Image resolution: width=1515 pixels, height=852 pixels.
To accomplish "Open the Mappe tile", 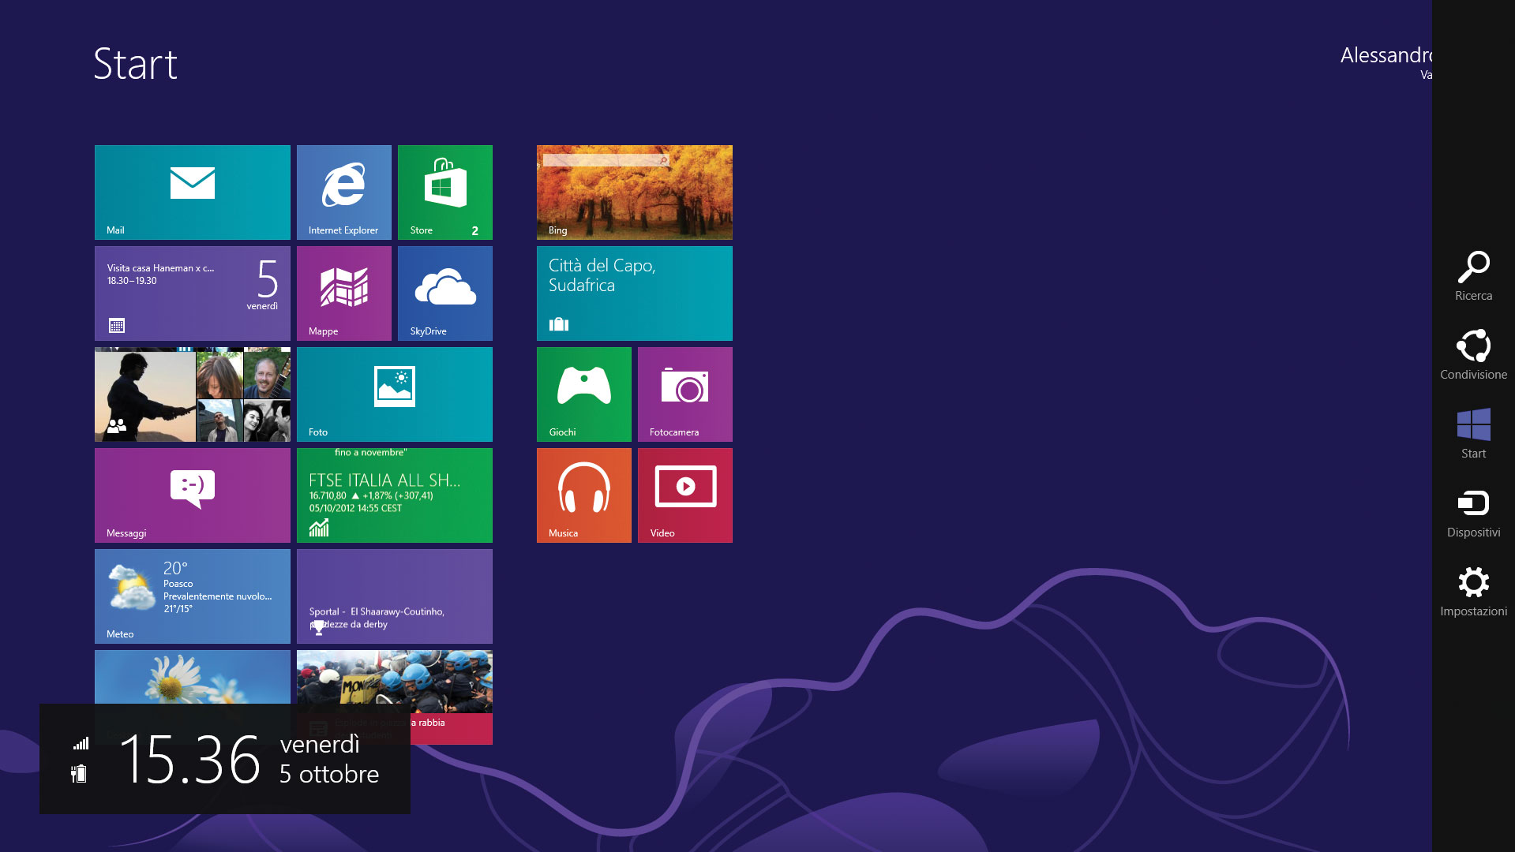I will coord(344,293).
